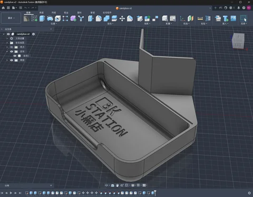Image resolution: width=253 pixels, height=197 pixels.
Task: Collapse the candybox v2 root node
Action: click(4, 34)
